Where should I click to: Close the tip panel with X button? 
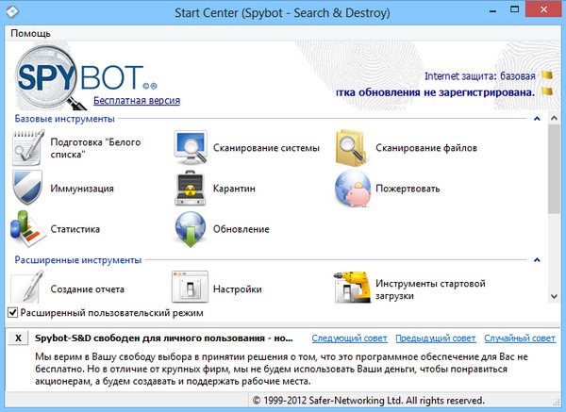tap(19, 338)
